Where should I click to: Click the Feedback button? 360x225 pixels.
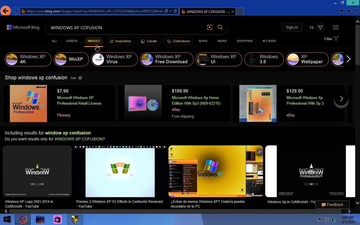point(332,205)
